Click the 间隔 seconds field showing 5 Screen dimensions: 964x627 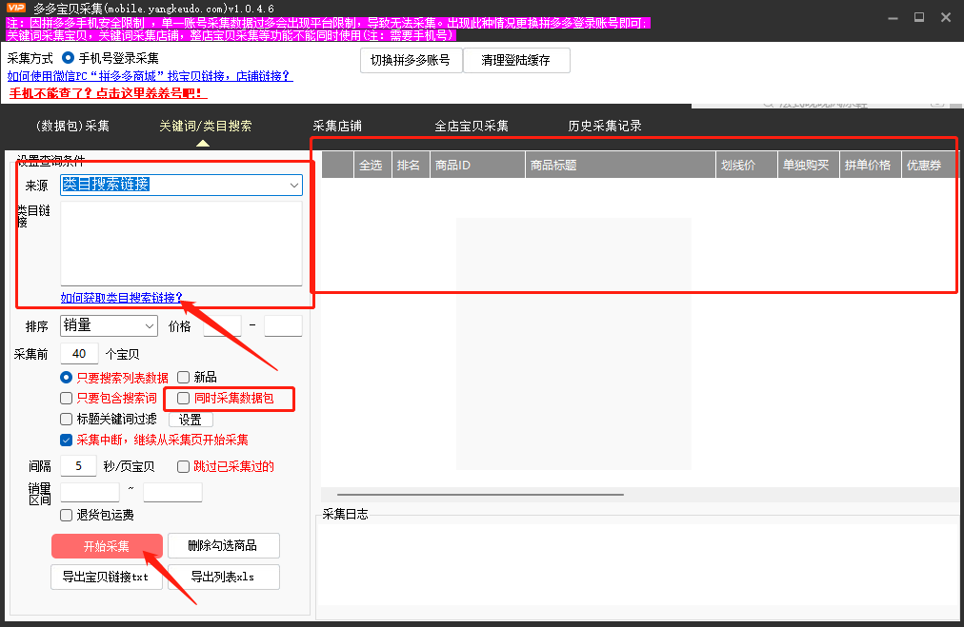click(78, 466)
